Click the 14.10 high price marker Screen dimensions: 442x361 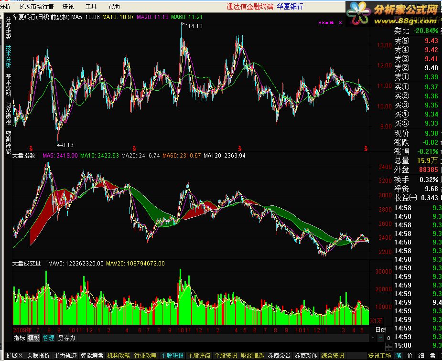tap(195, 26)
